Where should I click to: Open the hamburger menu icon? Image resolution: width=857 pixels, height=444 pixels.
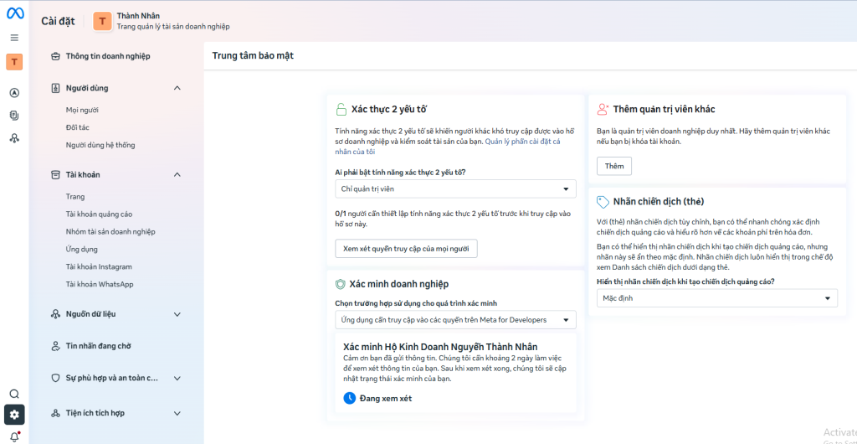(x=14, y=38)
